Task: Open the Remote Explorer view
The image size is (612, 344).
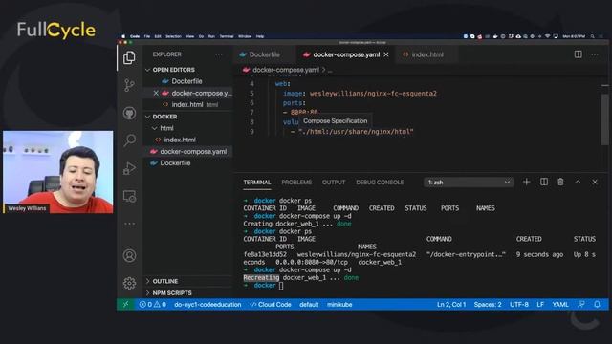Action: coord(129,196)
